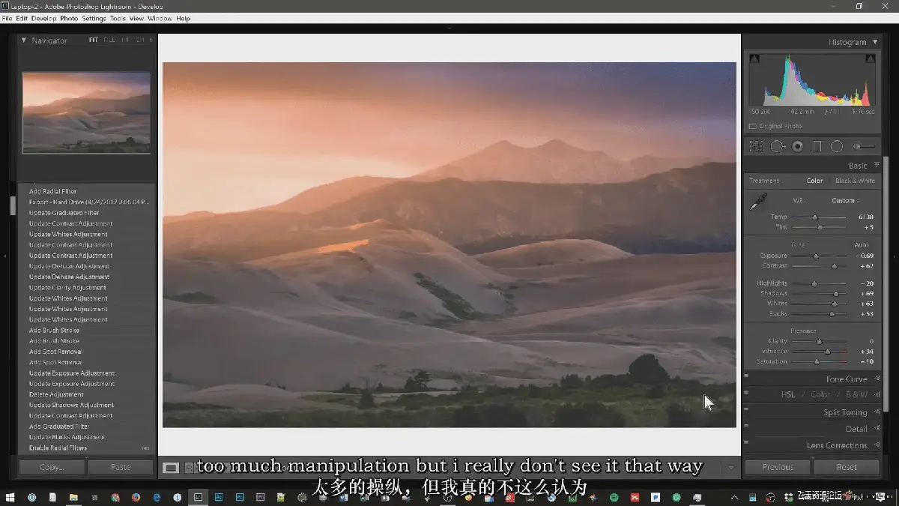Click the Reset button
Screen dimensions: 899x506
pyautogui.click(x=847, y=467)
